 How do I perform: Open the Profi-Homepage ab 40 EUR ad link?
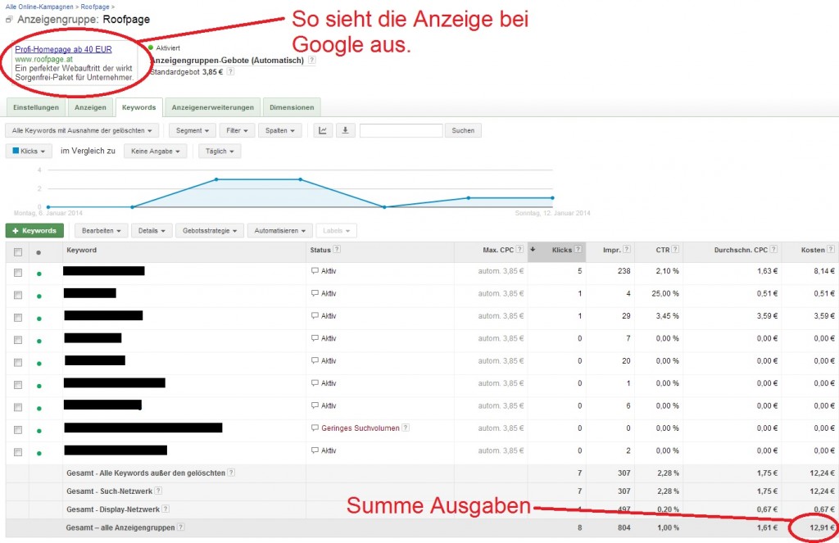pyautogui.click(x=63, y=49)
